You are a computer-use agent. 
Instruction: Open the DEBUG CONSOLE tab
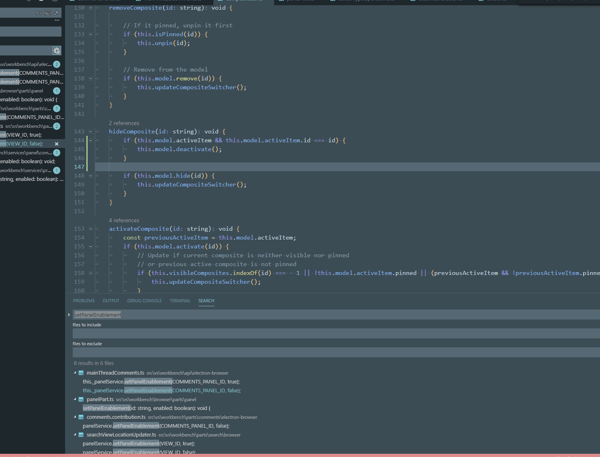tap(144, 301)
